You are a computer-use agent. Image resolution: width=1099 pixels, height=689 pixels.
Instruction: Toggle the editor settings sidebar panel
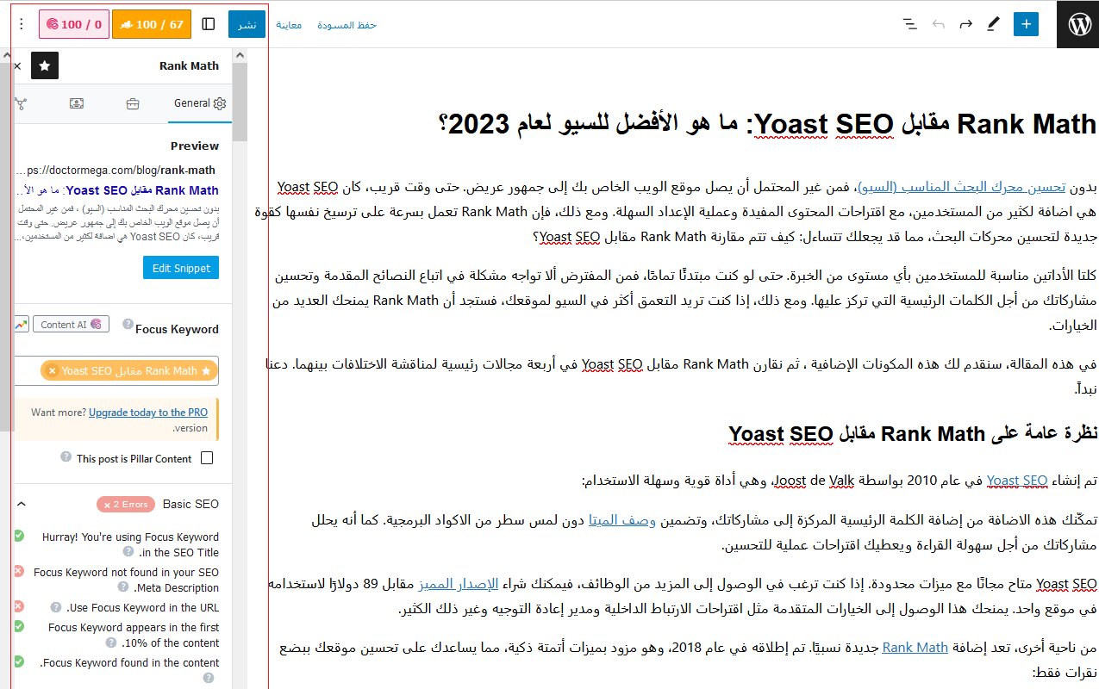click(x=208, y=23)
